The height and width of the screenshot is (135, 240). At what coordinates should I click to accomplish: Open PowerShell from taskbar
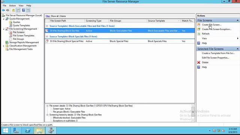(x=28, y=130)
